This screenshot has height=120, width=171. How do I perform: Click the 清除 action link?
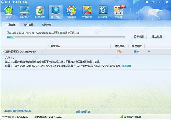coord(136,52)
